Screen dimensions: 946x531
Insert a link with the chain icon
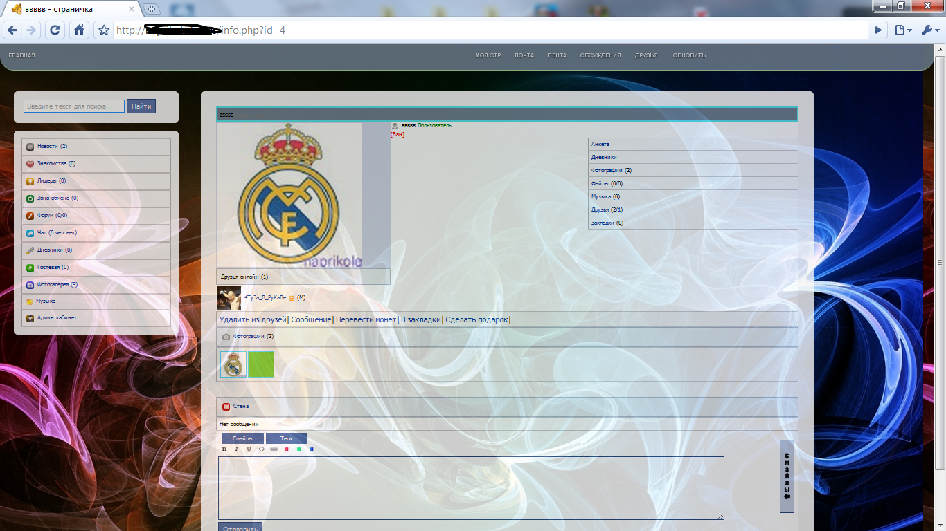(274, 449)
